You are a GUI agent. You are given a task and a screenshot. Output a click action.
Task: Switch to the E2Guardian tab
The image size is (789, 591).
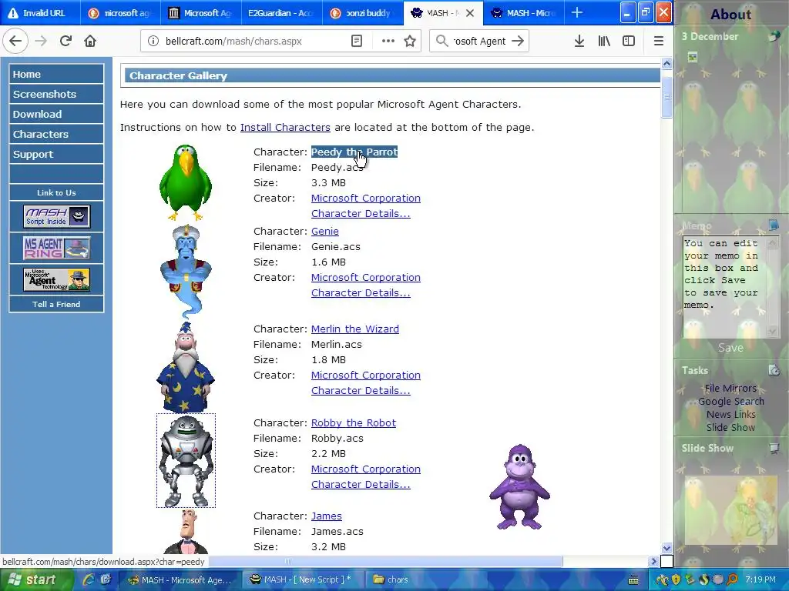pyautogui.click(x=280, y=13)
